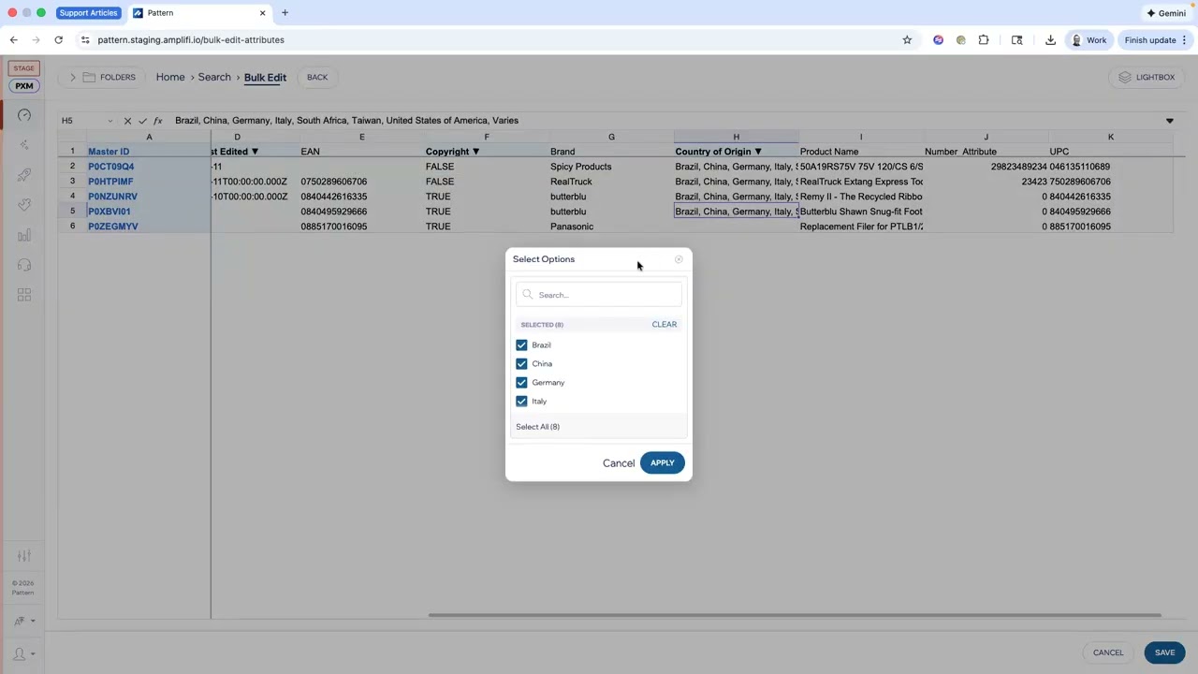Open the Last Edited column filter arrow
This screenshot has width=1198, height=674.
click(255, 152)
